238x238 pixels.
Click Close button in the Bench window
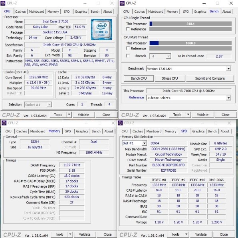click(x=225, y=115)
